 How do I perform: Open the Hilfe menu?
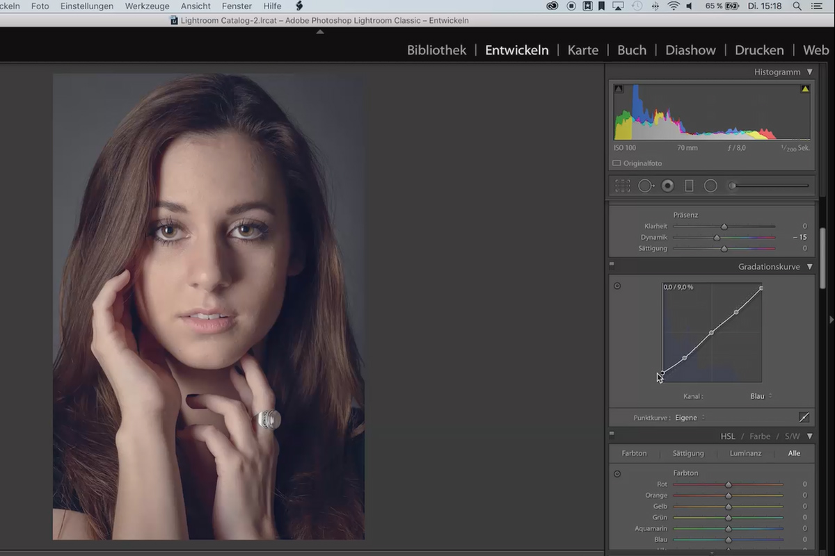click(272, 6)
